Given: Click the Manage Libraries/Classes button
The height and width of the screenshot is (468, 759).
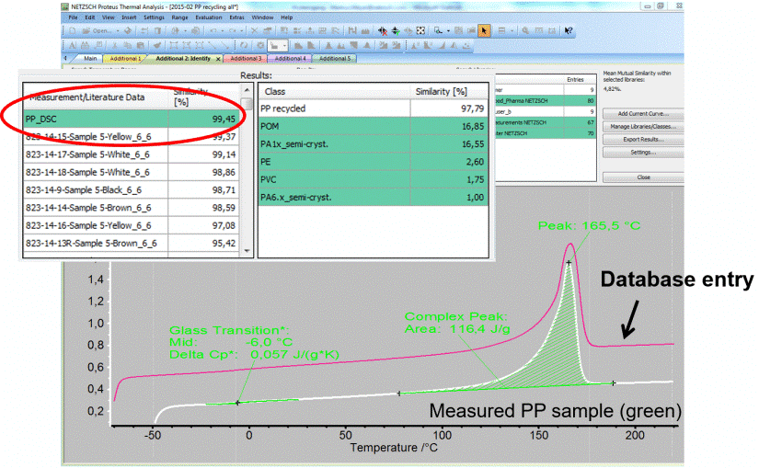Looking at the screenshot, I should pos(643,126).
